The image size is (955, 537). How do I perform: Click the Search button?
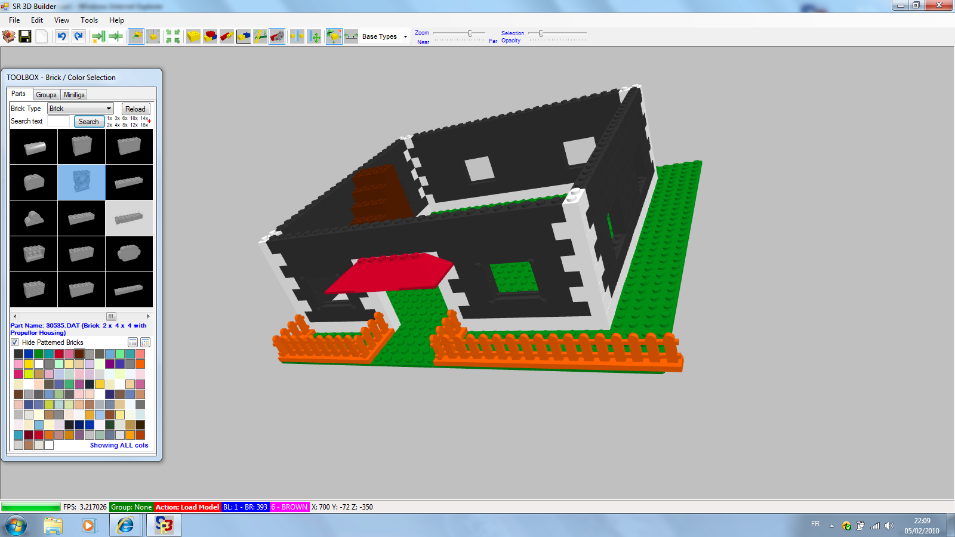pos(88,121)
